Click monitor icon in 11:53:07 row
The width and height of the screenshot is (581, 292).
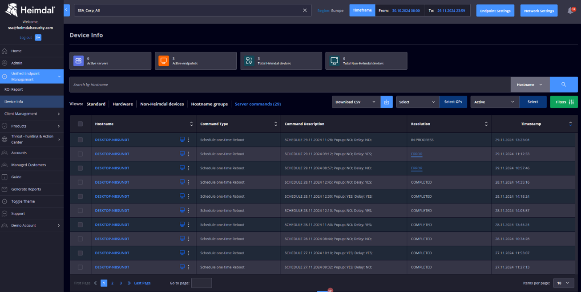[x=182, y=253]
